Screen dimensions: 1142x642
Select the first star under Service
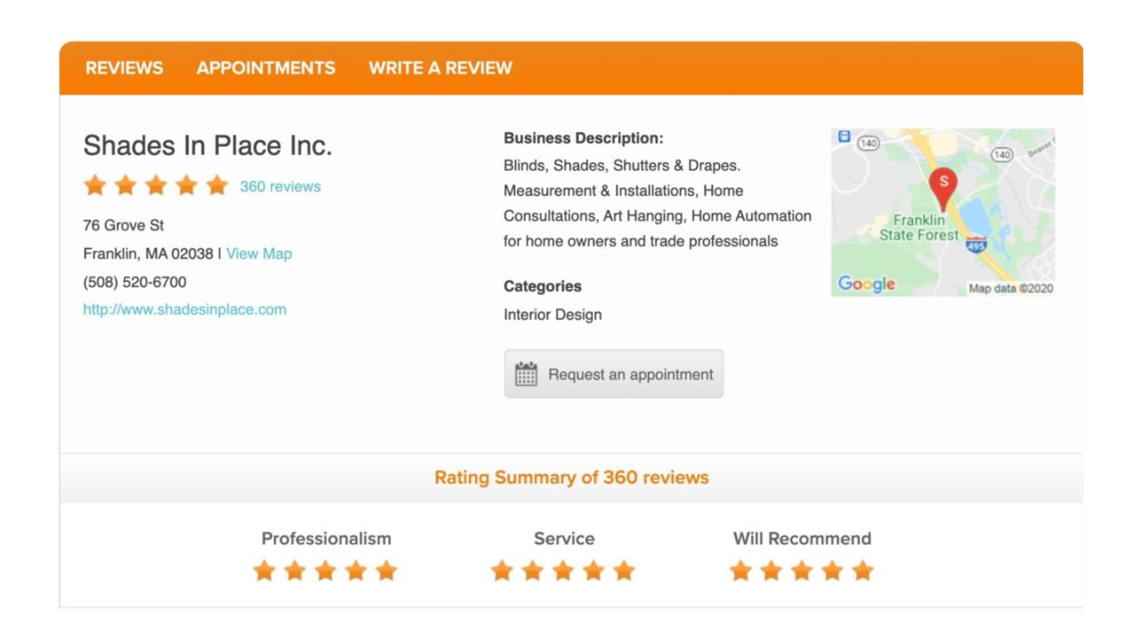[500, 569]
